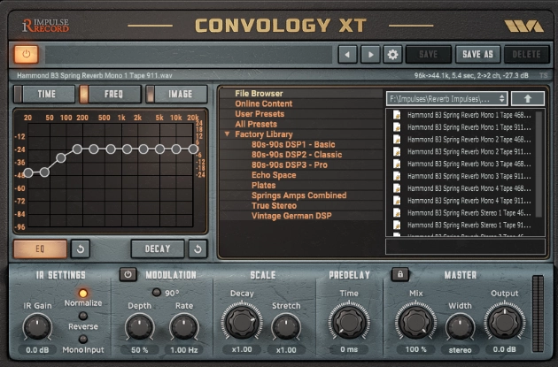This screenshot has height=367, width=558.
Task: Click the empty field below the file list
Action: [x=465, y=246]
